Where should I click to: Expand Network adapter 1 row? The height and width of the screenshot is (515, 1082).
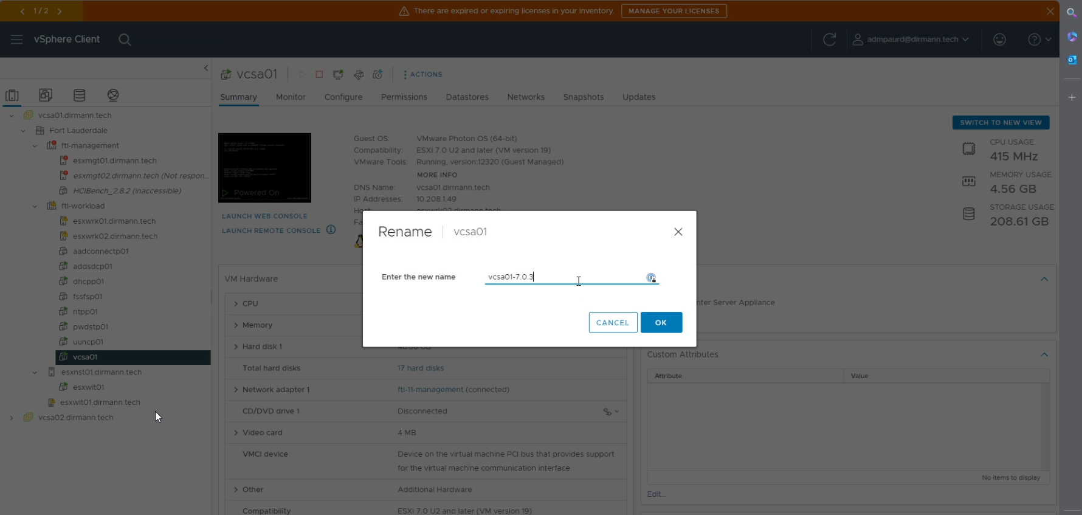(236, 390)
